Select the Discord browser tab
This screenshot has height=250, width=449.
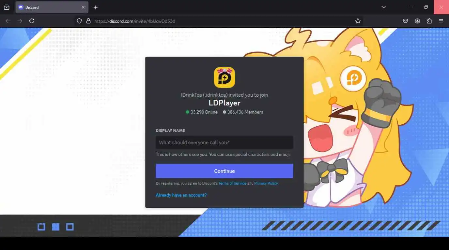(x=52, y=7)
